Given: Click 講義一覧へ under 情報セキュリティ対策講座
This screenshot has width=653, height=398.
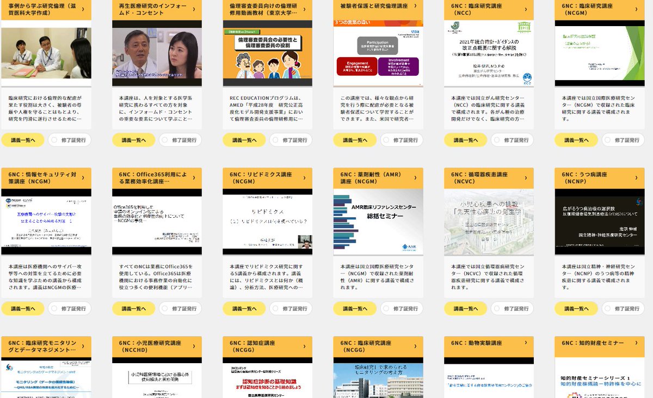Looking at the screenshot, I should (22, 309).
